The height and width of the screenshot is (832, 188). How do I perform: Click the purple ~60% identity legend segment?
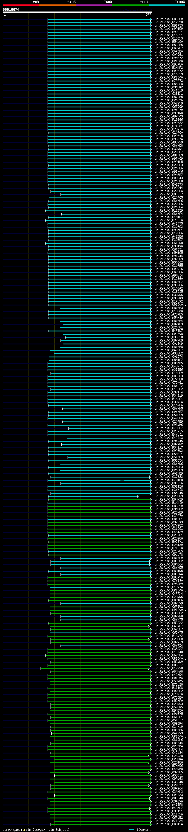[94, 5]
